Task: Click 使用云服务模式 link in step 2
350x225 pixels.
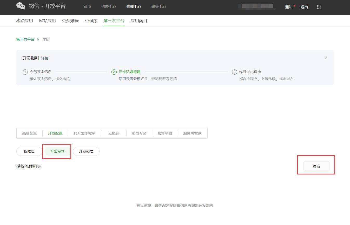Action: (131, 79)
